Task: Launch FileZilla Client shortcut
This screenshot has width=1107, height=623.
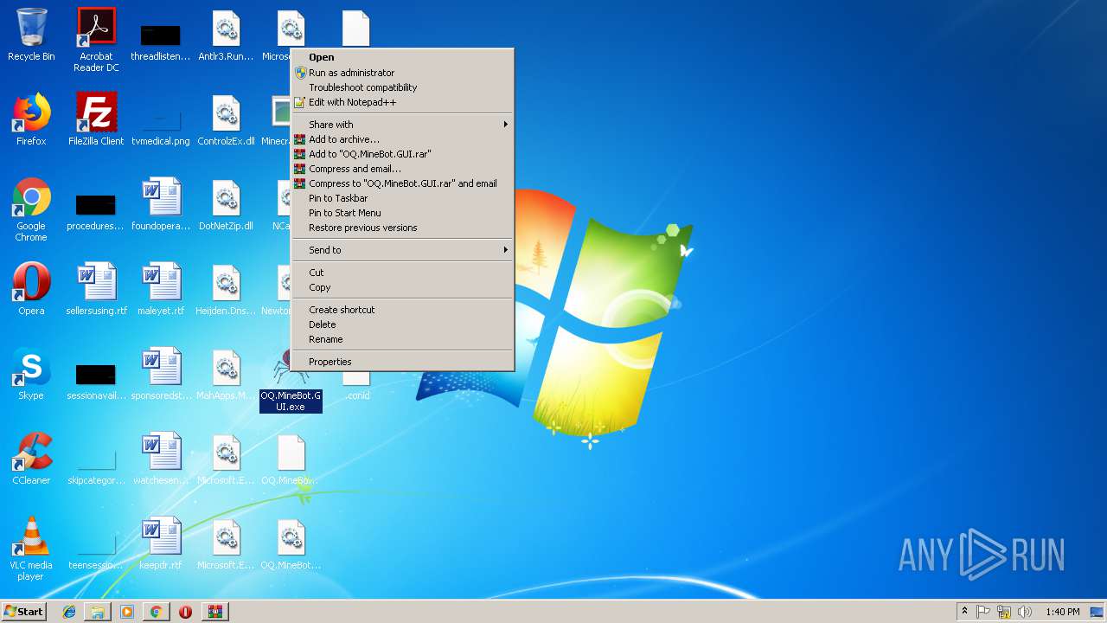Action: click(x=96, y=119)
